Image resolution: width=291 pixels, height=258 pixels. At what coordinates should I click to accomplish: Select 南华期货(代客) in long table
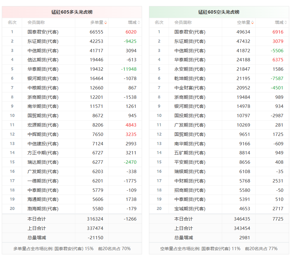pyautogui.click(x=43, y=106)
